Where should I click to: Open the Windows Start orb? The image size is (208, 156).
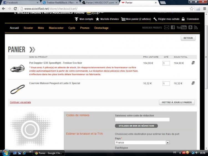pyautogui.click(x=6, y=153)
